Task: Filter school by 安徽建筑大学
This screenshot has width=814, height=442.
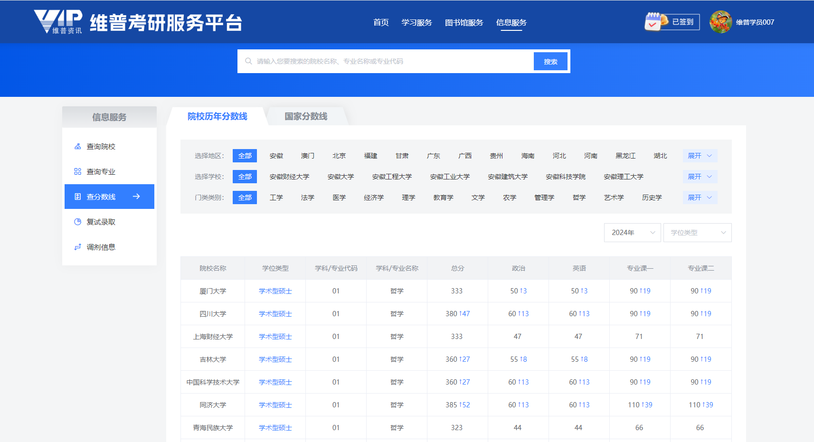Action: [x=508, y=177]
